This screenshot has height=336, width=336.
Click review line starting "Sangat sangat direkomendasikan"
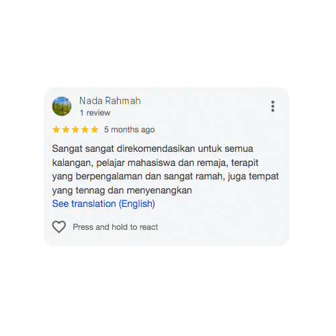pyautogui.click(x=153, y=149)
